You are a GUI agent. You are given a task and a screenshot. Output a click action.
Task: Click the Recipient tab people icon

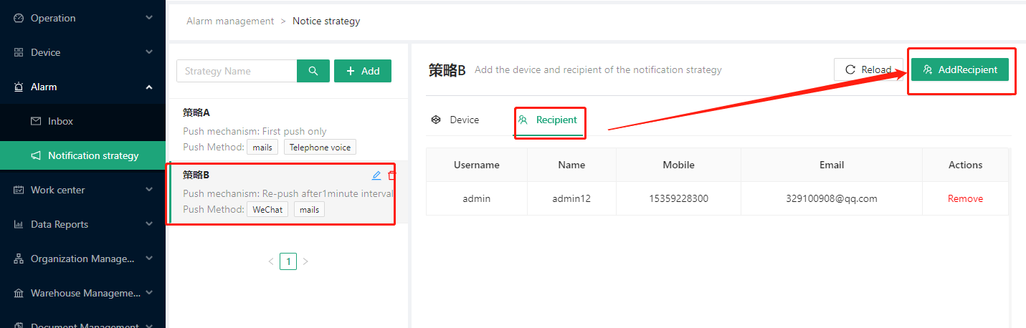click(x=523, y=120)
